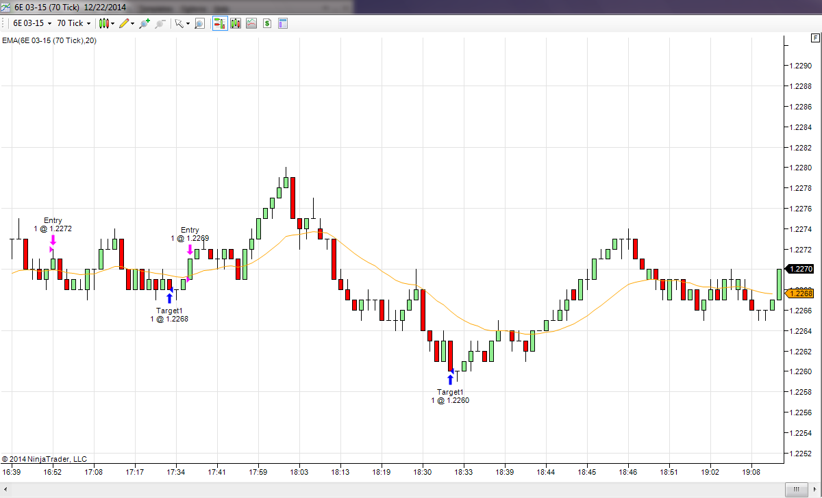This screenshot has width=822, height=498.
Task: Click the Entry 1 @ 1.2269 marker
Action: [190, 242]
